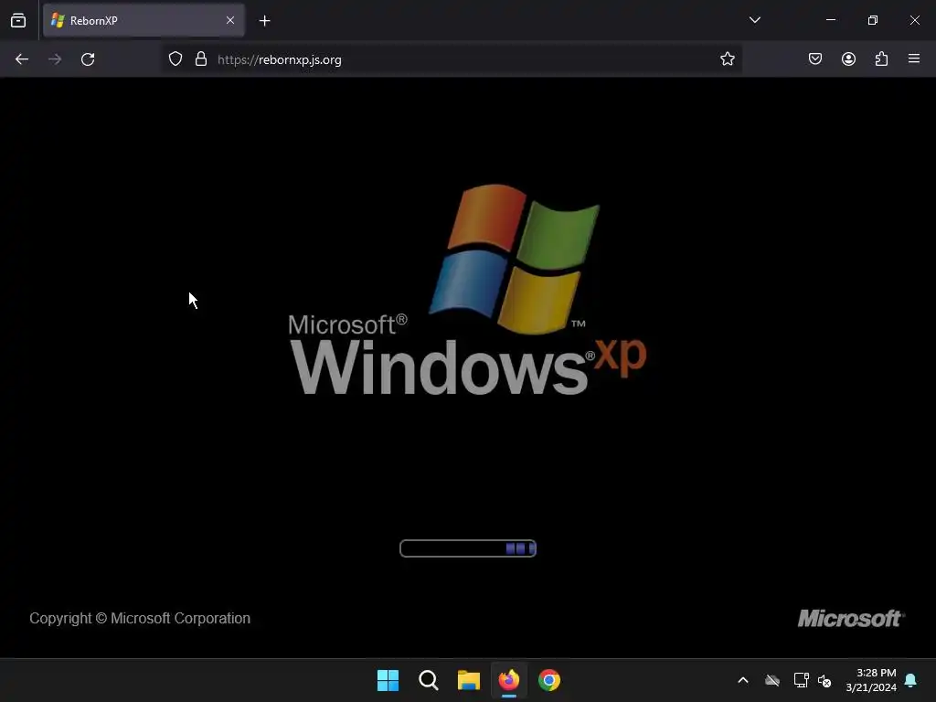
Task: Reload the current page
Action: coord(88,59)
